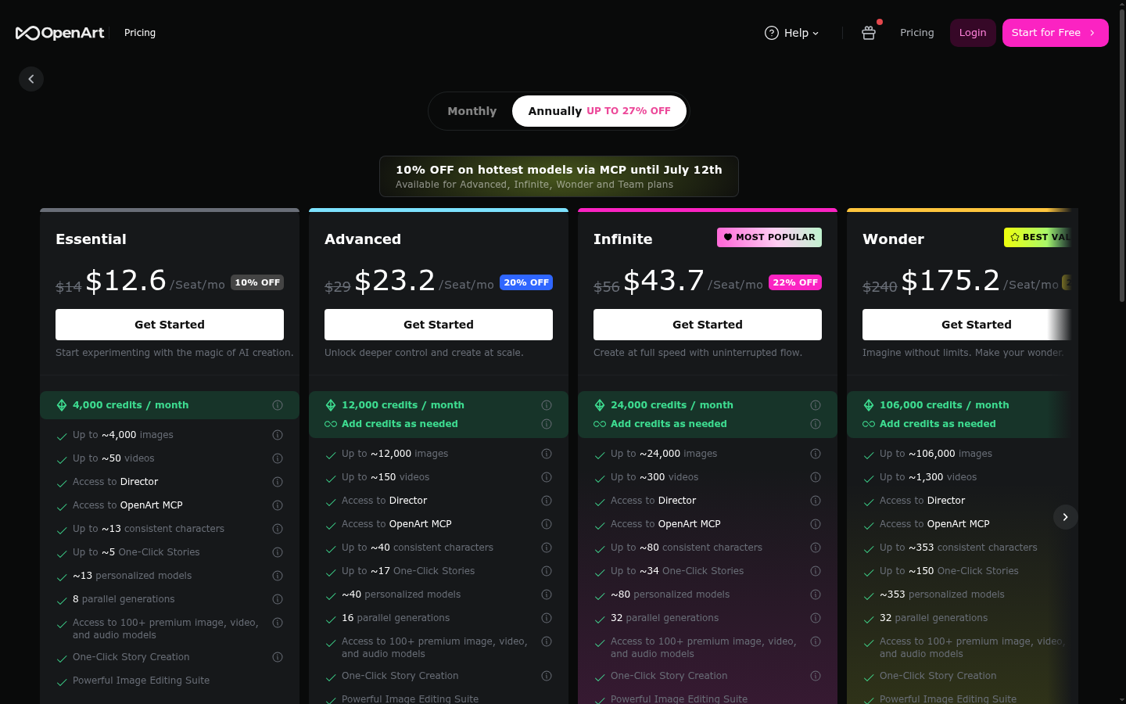Click Up to ~1,300 videos text
Image resolution: width=1126 pixels, height=704 pixels.
(x=928, y=477)
